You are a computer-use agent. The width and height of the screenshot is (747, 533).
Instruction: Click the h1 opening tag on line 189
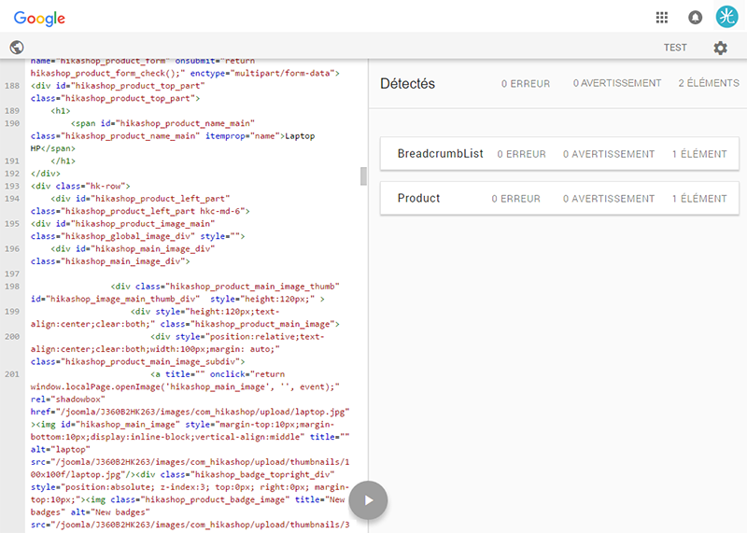pyautogui.click(x=61, y=111)
